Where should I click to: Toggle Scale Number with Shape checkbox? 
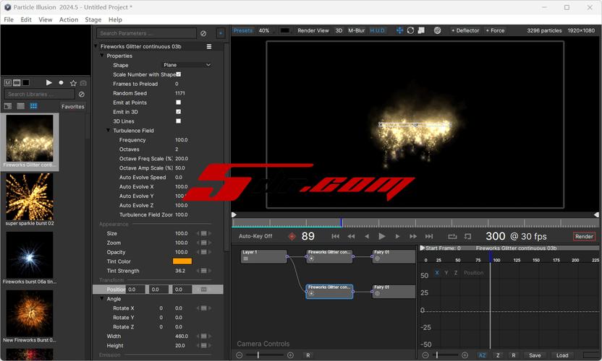tap(179, 74)
